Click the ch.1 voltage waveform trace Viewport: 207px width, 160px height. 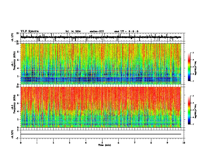[101, 37]
